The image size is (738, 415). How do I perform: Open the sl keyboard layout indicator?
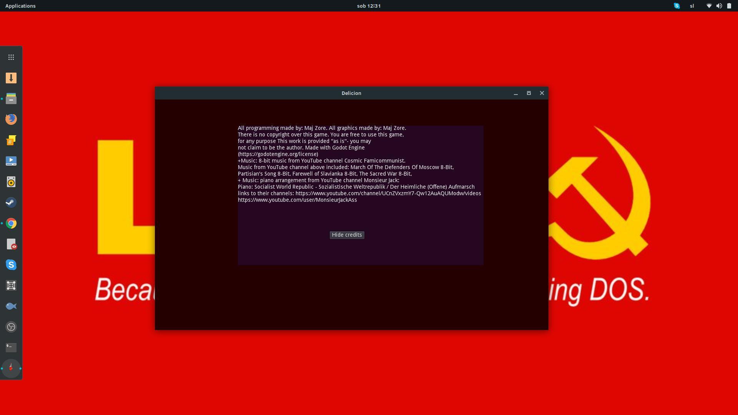pos(692,6)
